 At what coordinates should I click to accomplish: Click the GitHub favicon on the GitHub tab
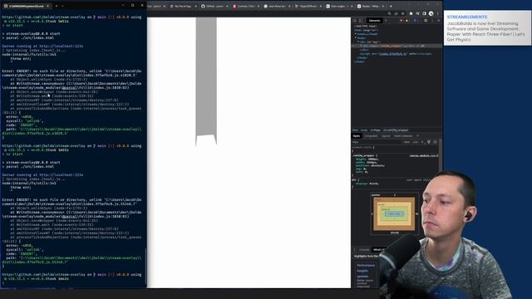coord(203,6)
